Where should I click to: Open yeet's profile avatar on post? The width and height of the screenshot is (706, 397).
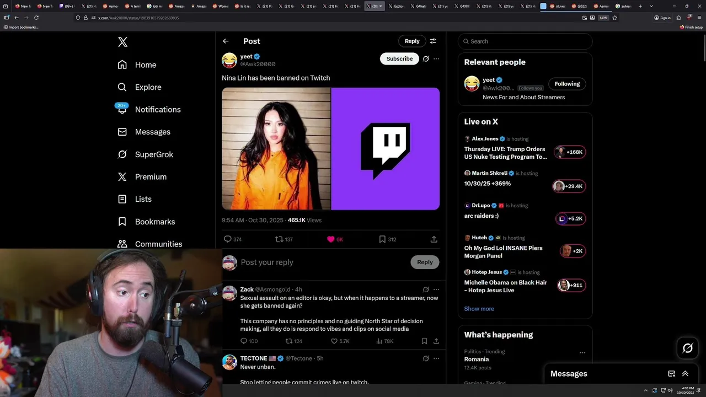pyautogui.click(x=229, y=60)
